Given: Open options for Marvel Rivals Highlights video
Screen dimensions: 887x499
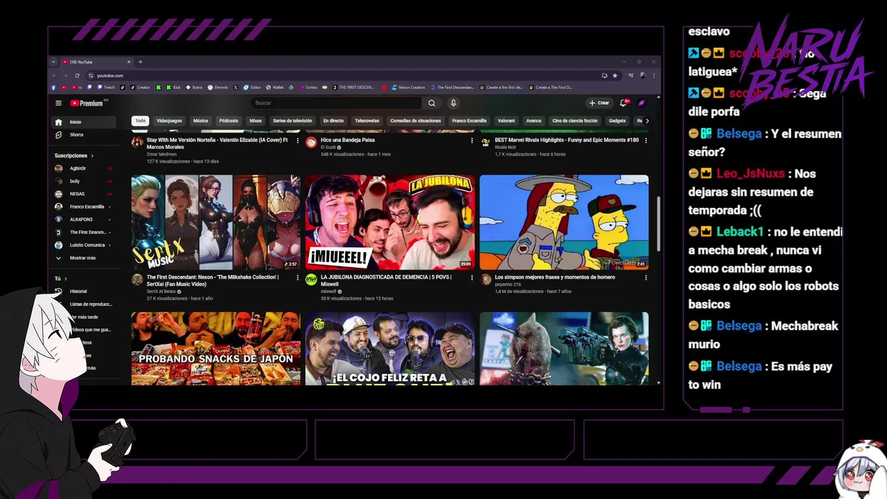Looking at the screenshot, I should pos(646,141).
